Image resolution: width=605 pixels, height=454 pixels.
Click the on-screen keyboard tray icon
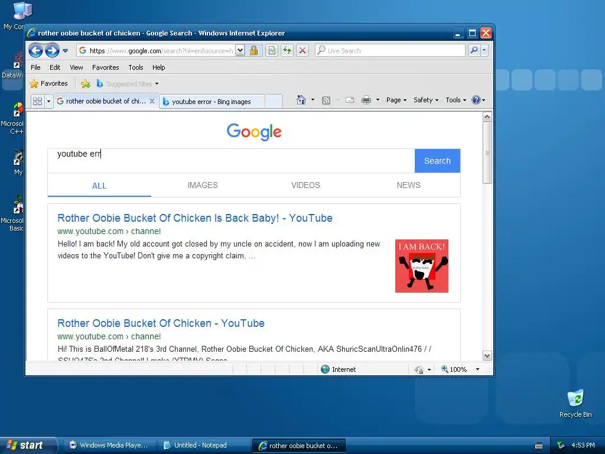tap(539, 446)
